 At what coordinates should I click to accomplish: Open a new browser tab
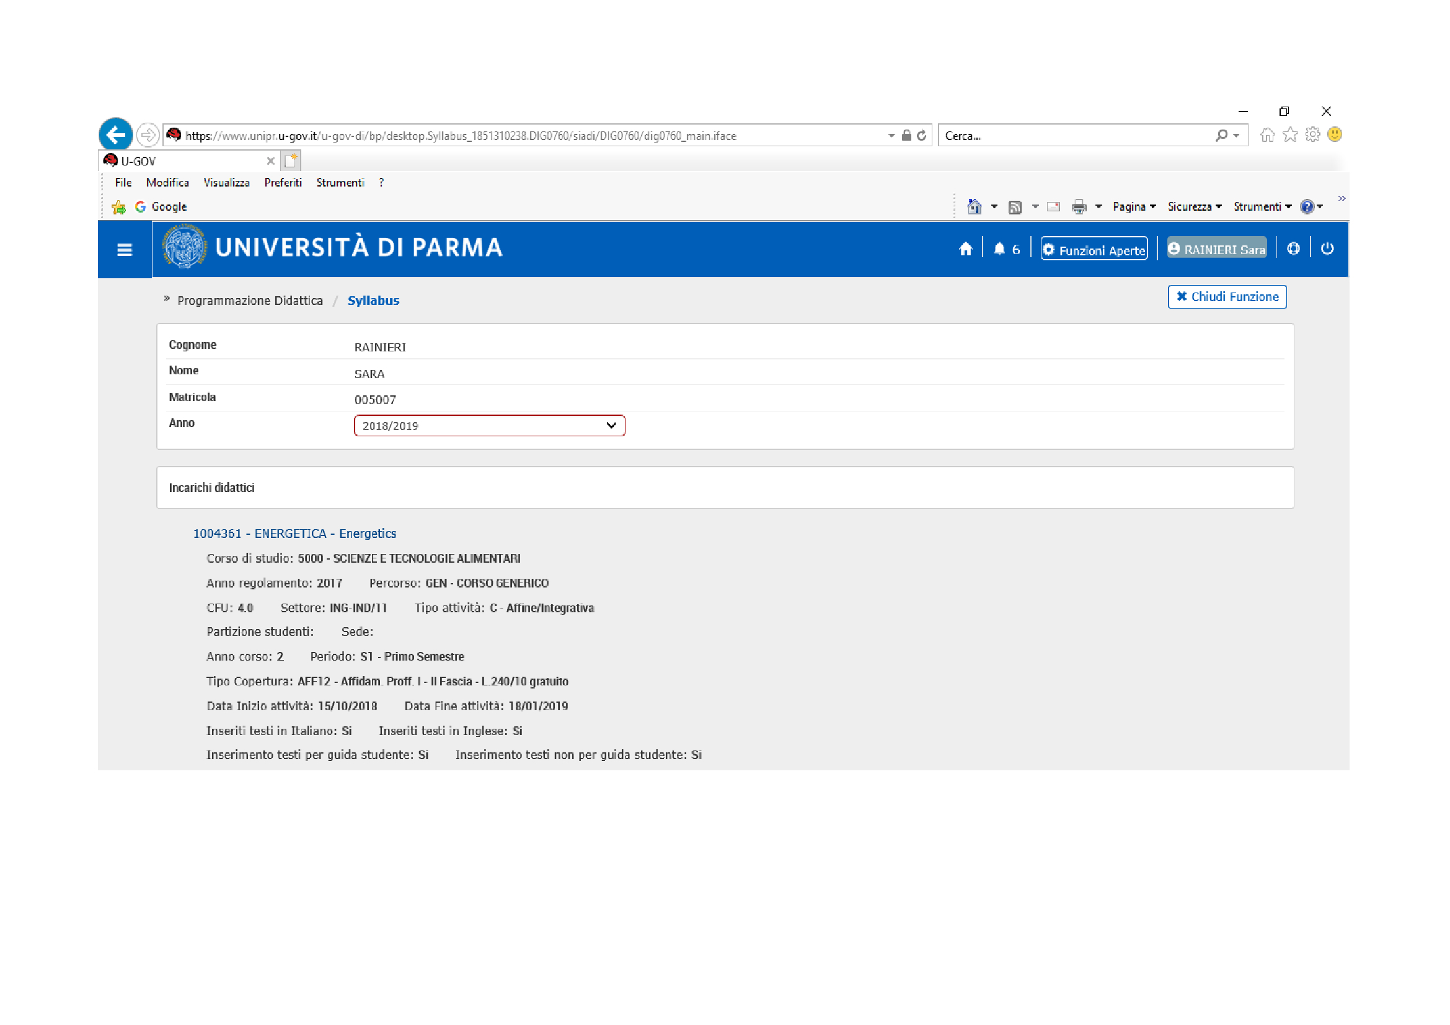[291, 161]
